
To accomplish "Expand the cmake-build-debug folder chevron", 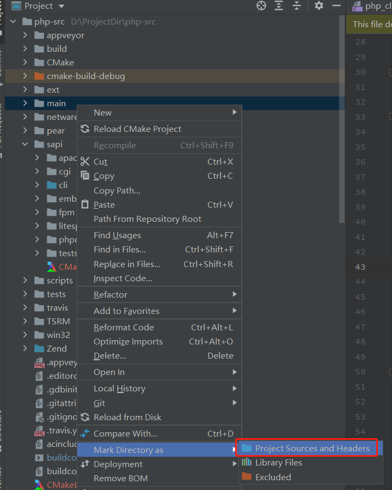I will pos(25,76).
